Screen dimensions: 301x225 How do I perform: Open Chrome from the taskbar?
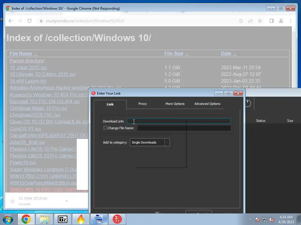(x=26, y=219)
